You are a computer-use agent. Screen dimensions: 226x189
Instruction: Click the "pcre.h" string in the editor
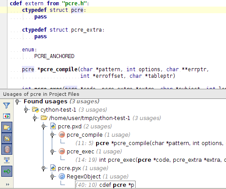tap(75, 4)
